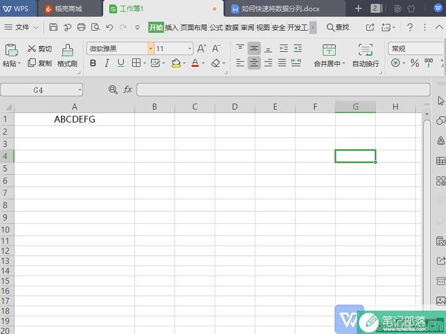Click Wrap Text 自动换行
This screenshot has height=334, width=446.
(x=366, y=56)
